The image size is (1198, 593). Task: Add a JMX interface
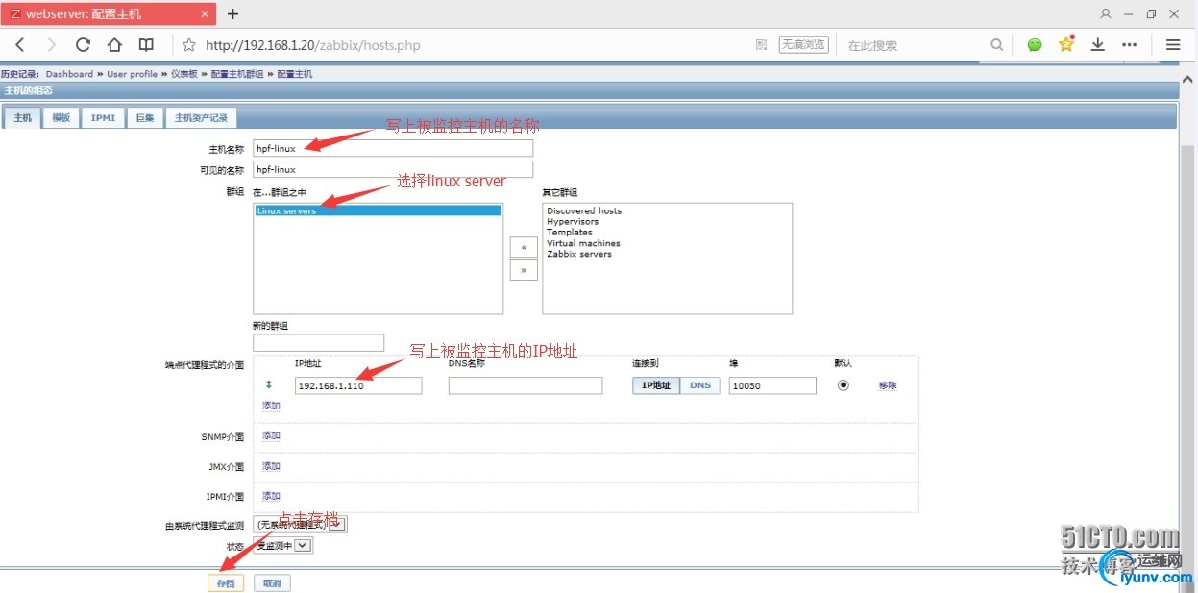click(x=271, y=466)
